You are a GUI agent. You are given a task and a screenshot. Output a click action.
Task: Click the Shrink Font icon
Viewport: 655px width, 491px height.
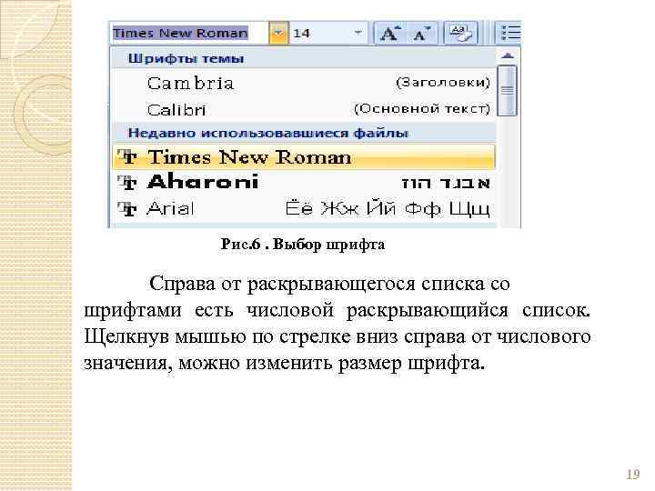click(x=421, y=33)
